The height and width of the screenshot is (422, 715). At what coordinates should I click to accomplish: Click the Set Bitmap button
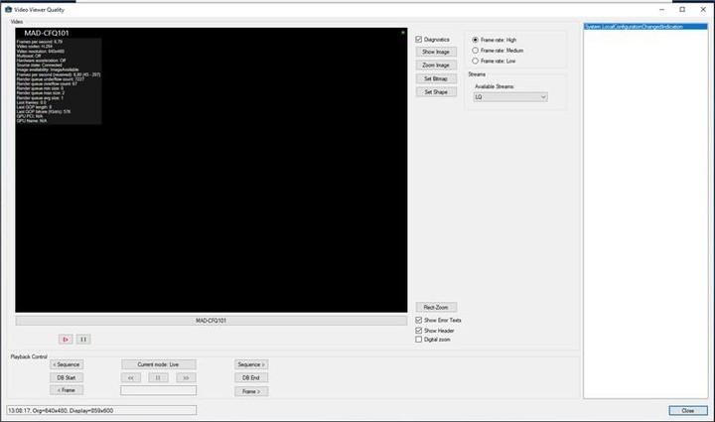[435, 77]
